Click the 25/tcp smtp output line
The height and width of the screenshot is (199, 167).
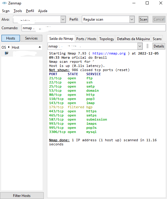point(72,86)
